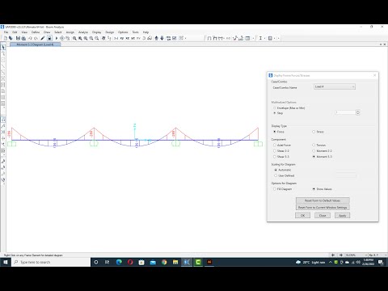Toggle the Lock Model padlock icon

[x=49, y=38]
